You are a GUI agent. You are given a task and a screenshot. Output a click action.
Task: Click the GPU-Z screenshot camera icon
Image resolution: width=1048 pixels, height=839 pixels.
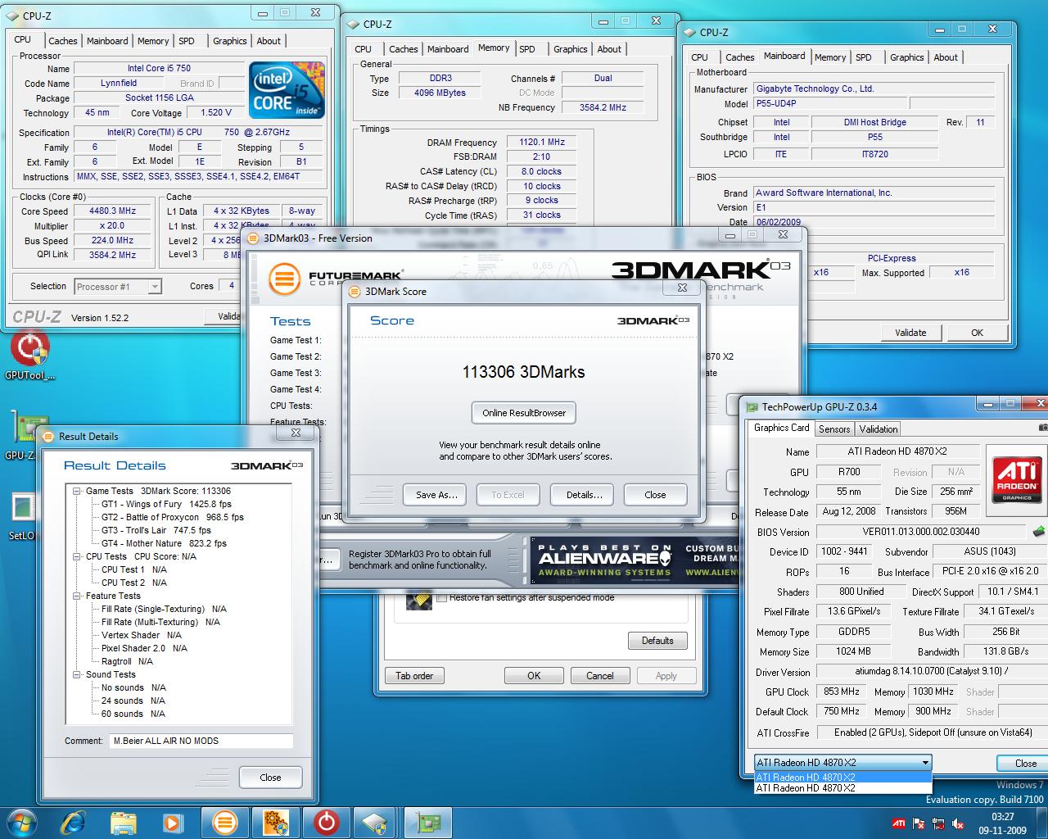point(1043,428)
